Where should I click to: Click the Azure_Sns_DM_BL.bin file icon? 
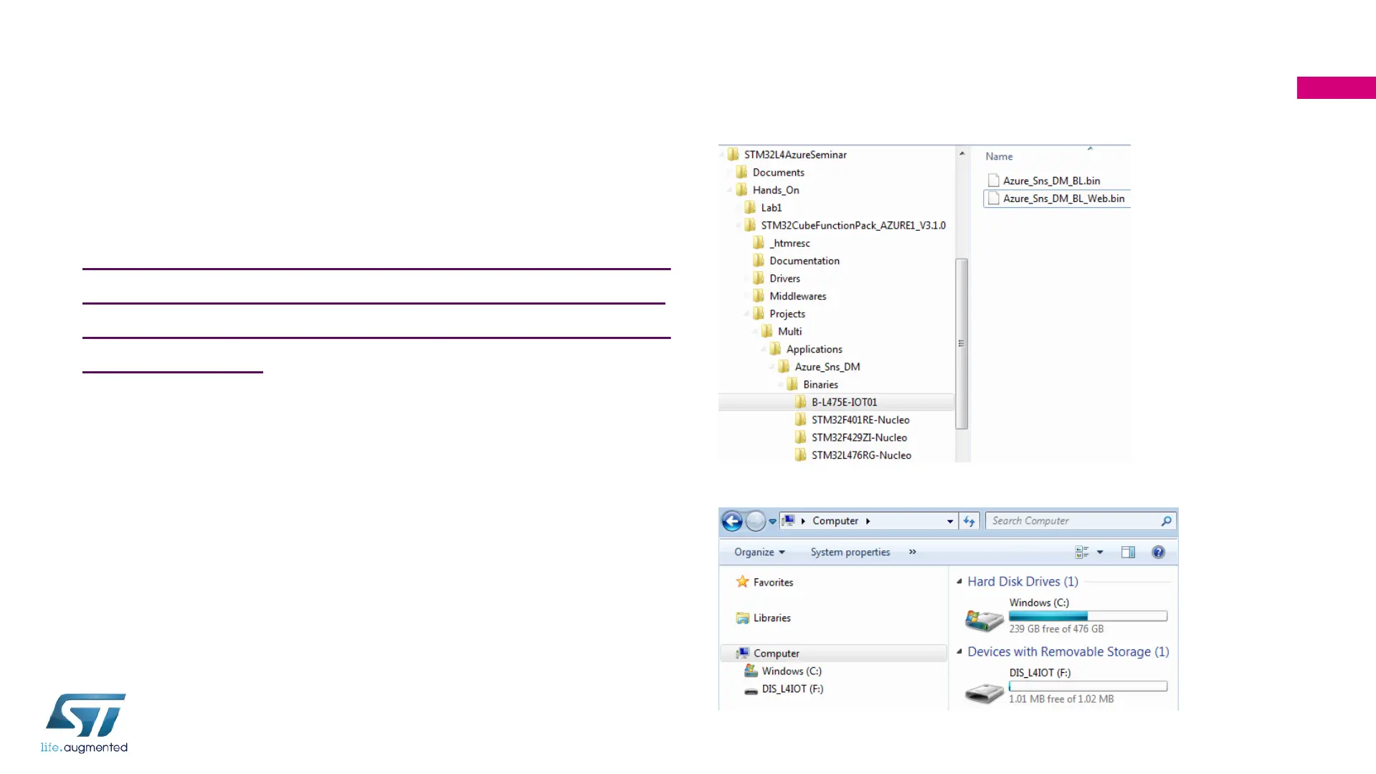pos(993,181)
